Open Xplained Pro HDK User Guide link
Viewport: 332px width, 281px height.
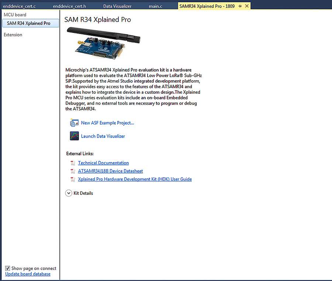135,179
